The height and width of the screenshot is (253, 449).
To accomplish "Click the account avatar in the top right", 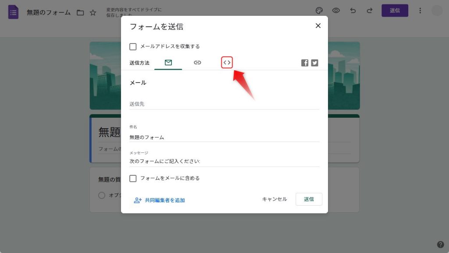I will click(x=437, y=11).
